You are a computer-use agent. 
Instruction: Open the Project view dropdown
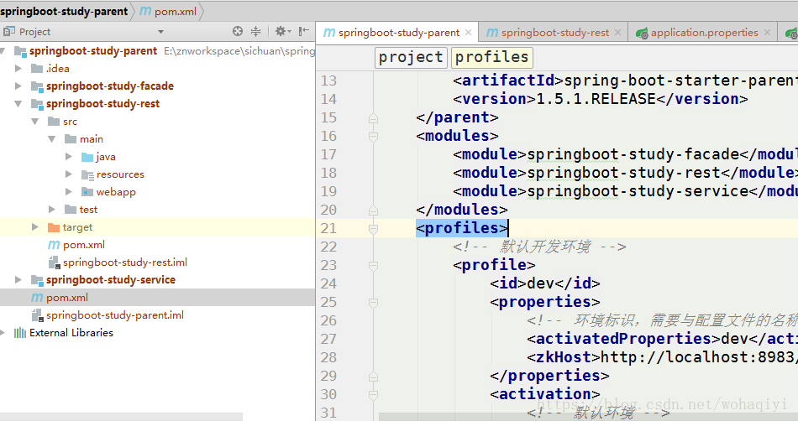tap(160, 32)
